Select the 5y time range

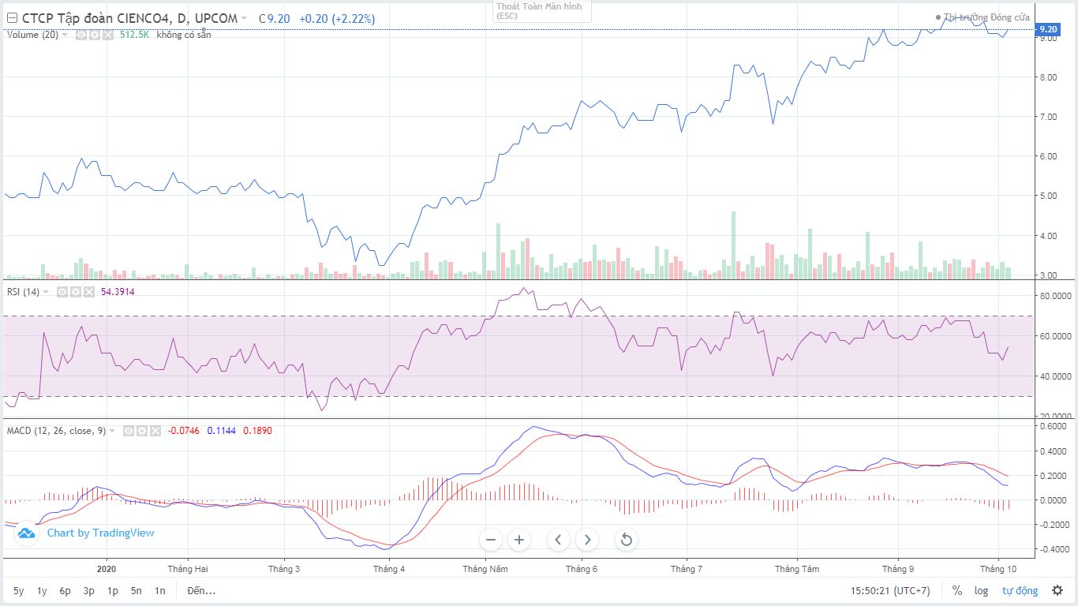point(19,590)
